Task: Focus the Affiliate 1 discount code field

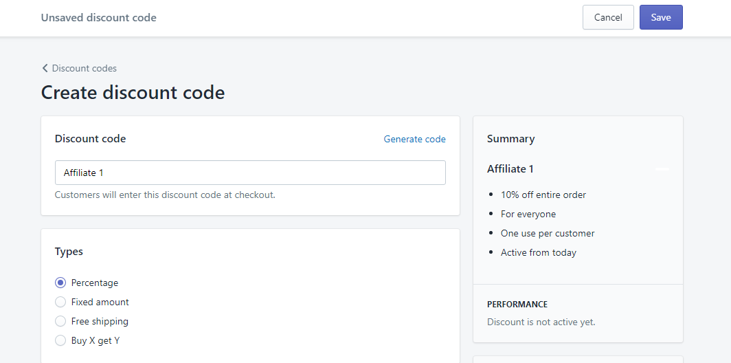Action: click(250, 173)
